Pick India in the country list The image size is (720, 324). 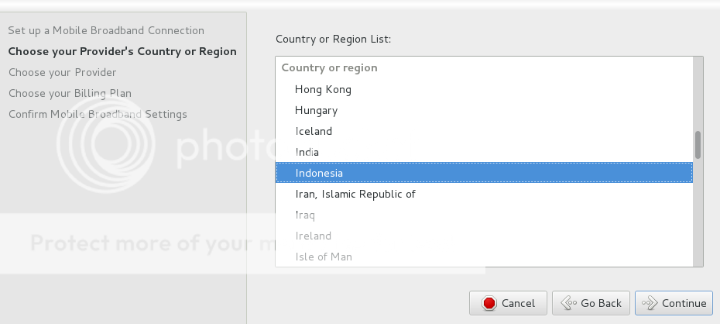click(307, 152)
